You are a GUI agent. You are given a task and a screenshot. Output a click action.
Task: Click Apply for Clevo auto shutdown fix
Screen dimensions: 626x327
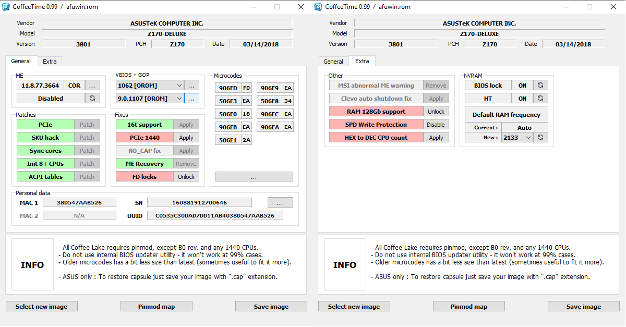click(436, 98)
